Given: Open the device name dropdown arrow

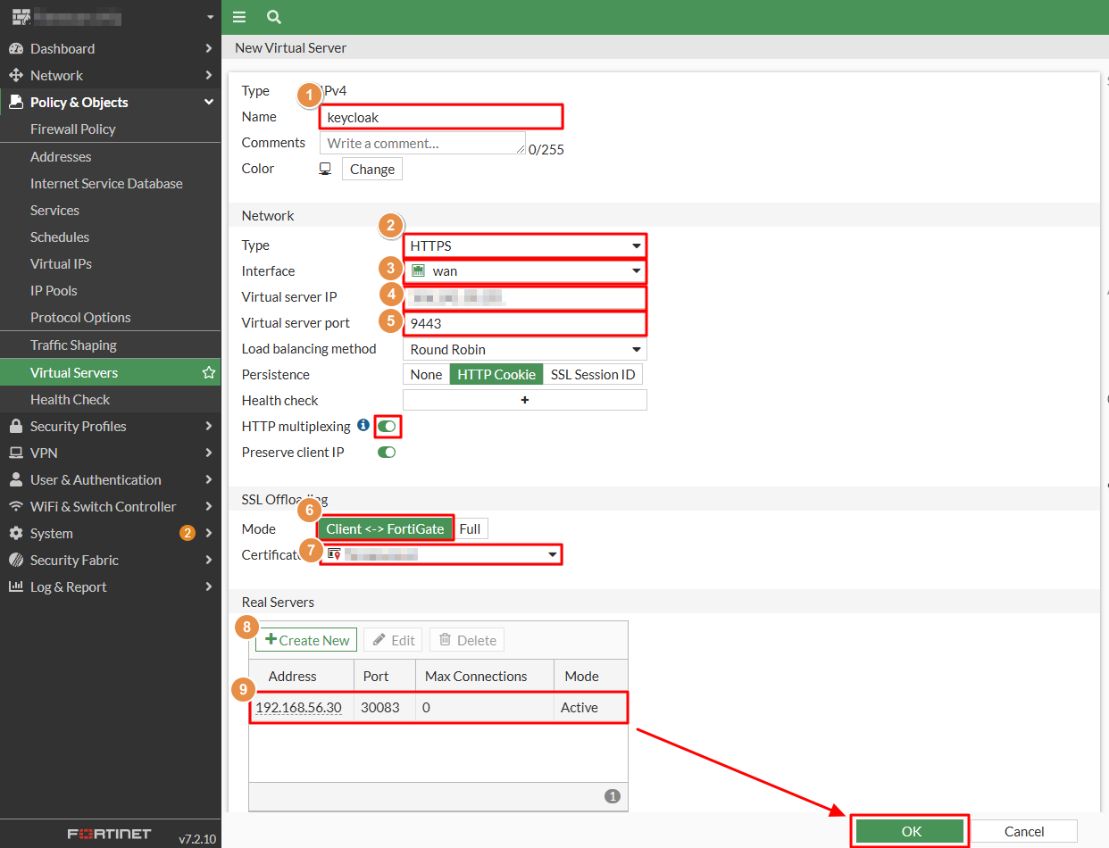Looking at the screenshot, I should [210, 17].
